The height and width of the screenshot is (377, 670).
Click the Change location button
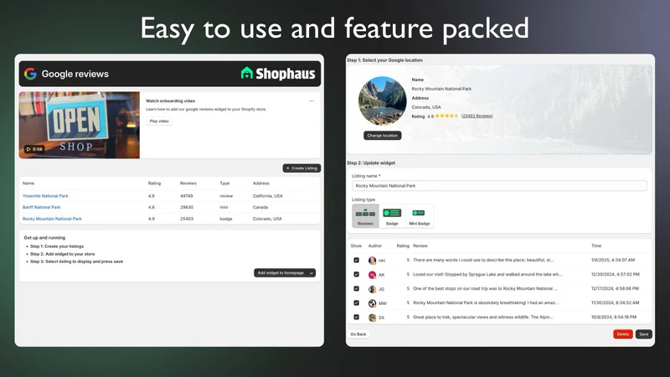tap(383, 136)
